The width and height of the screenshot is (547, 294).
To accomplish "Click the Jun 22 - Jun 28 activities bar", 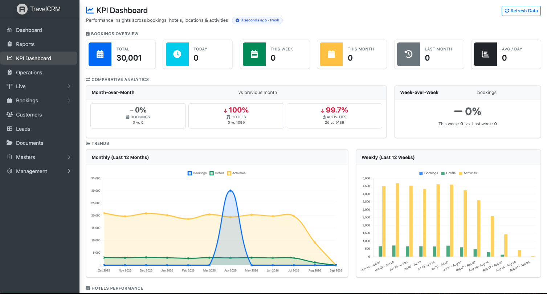I will 397,220.
